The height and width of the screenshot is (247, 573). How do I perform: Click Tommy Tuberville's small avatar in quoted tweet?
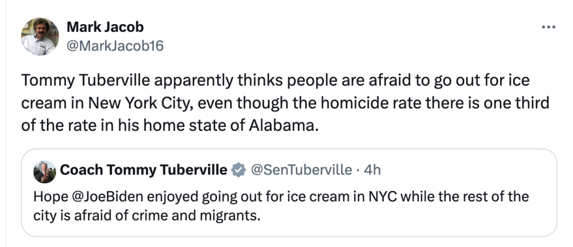pos(44,172)
